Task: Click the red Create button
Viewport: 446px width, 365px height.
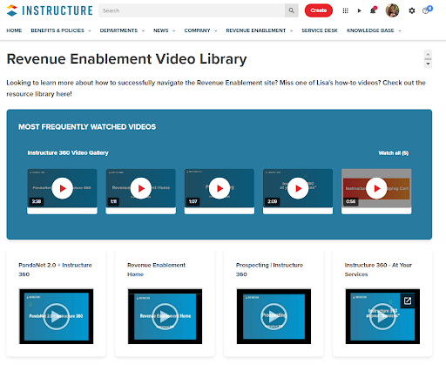Action: 319,10
